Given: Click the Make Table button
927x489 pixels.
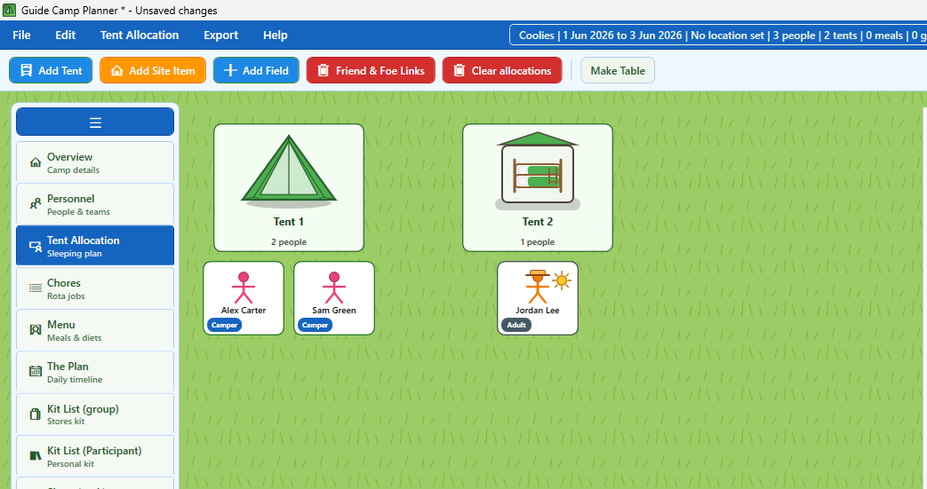Looking at the screenshot, I should tap(618, 70).
